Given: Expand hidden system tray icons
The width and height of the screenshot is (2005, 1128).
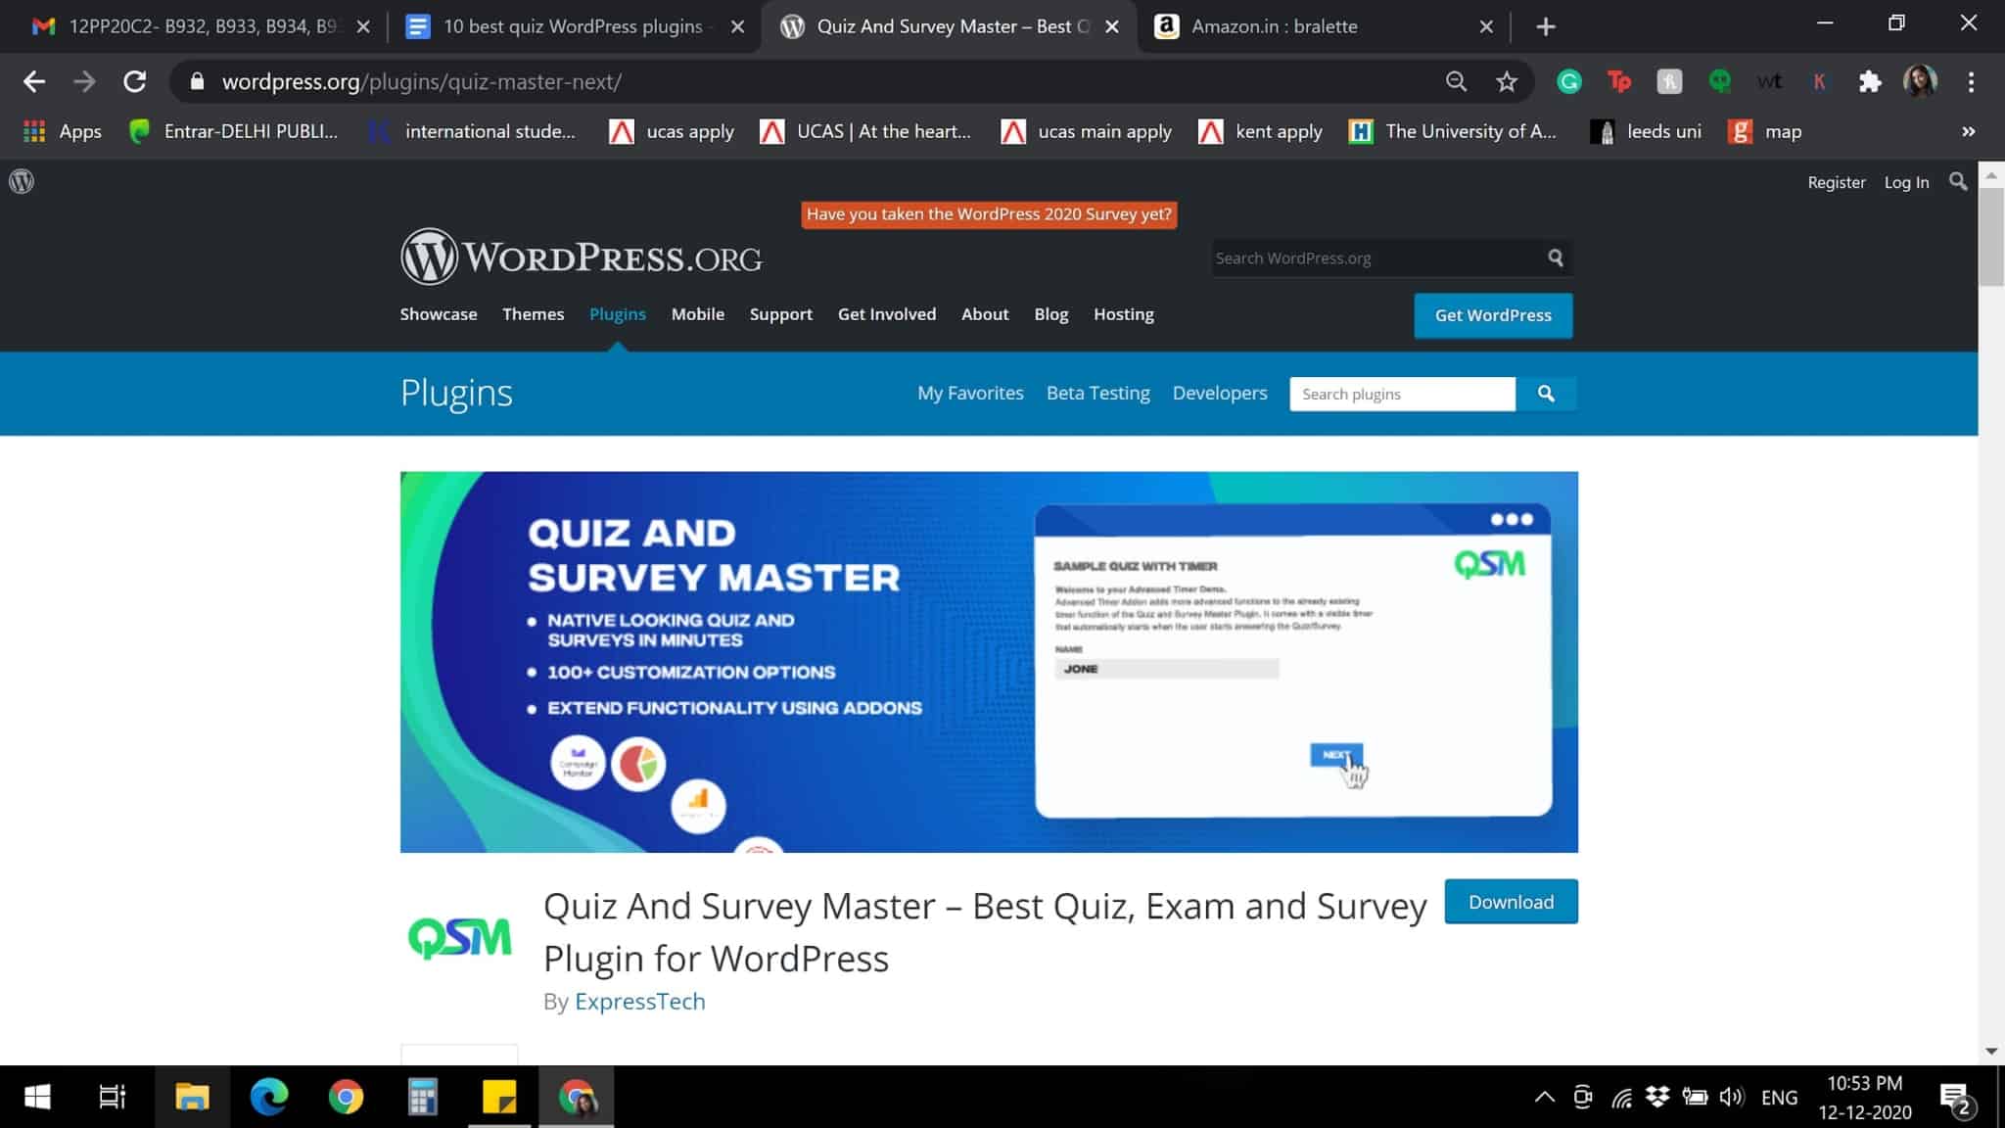Looking at the screenshot, I should (1544, 1097).
